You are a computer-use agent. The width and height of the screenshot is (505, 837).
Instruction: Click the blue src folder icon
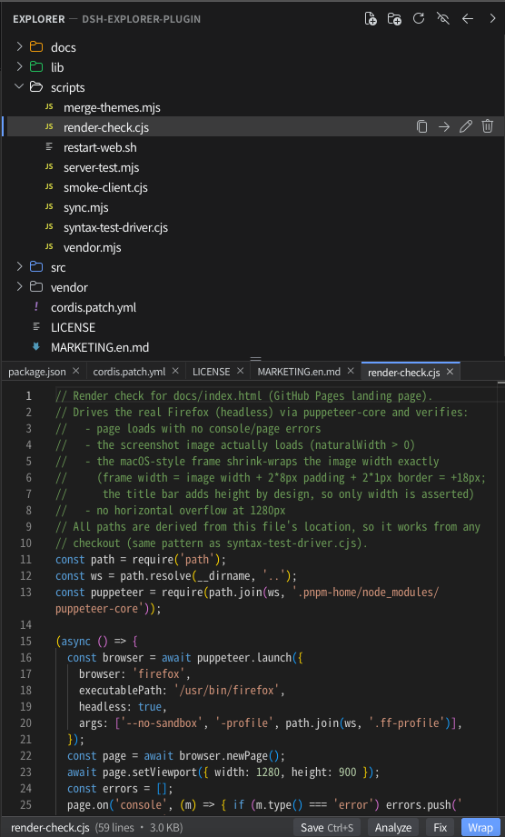[x=36, y=266]
